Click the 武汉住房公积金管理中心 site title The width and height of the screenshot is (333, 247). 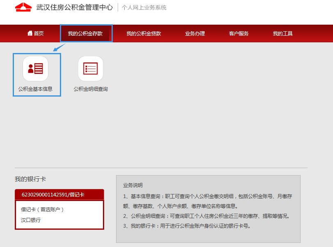74,7
